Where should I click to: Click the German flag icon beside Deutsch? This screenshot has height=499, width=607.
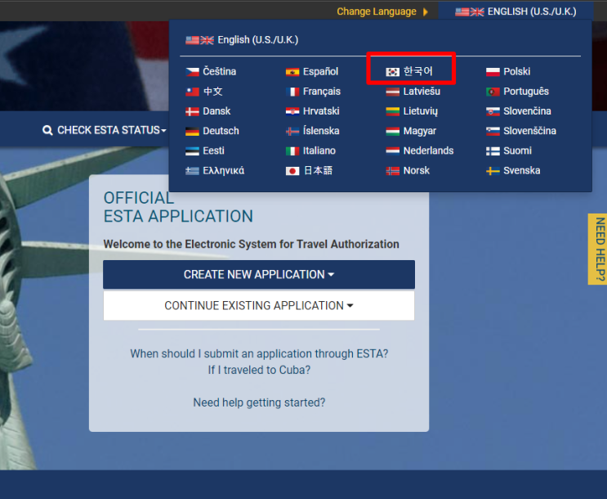tap(193, 131)
